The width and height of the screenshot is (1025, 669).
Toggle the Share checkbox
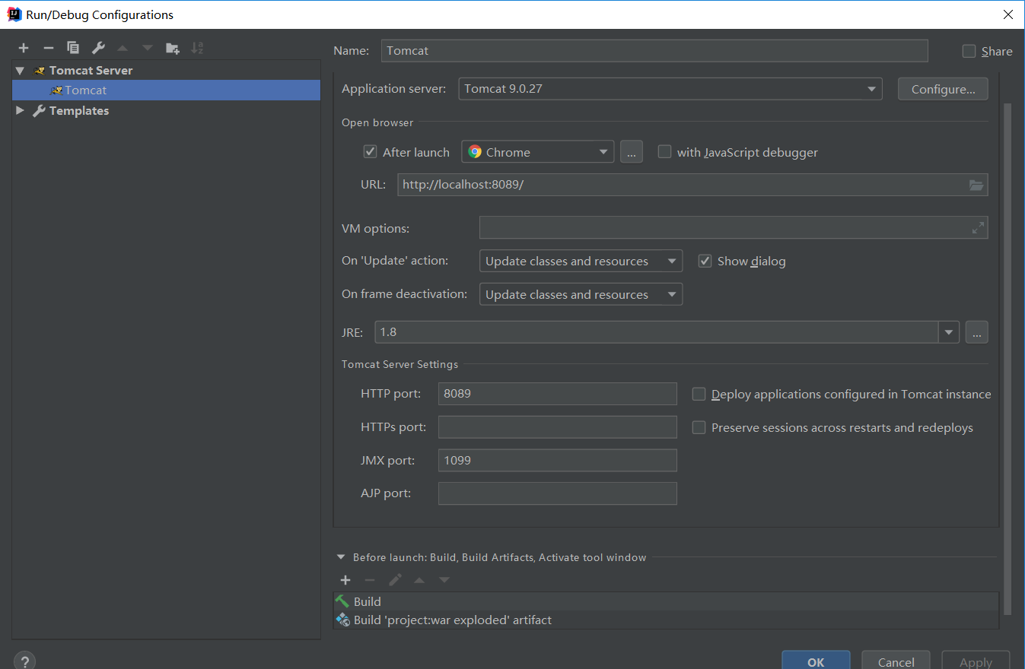969,51
